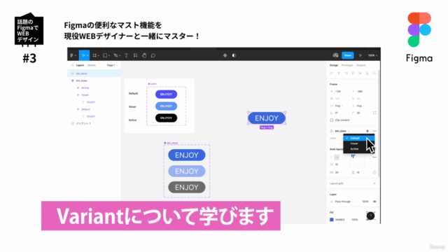Screen dimensions: 448x252
Task: Open the Frame type dropdown
Action: [335, 84]
